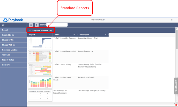The image size is (178, 107).
Task: Click the scroll up arrow of the vertical scrollbar
Action: tap(176, 29)
